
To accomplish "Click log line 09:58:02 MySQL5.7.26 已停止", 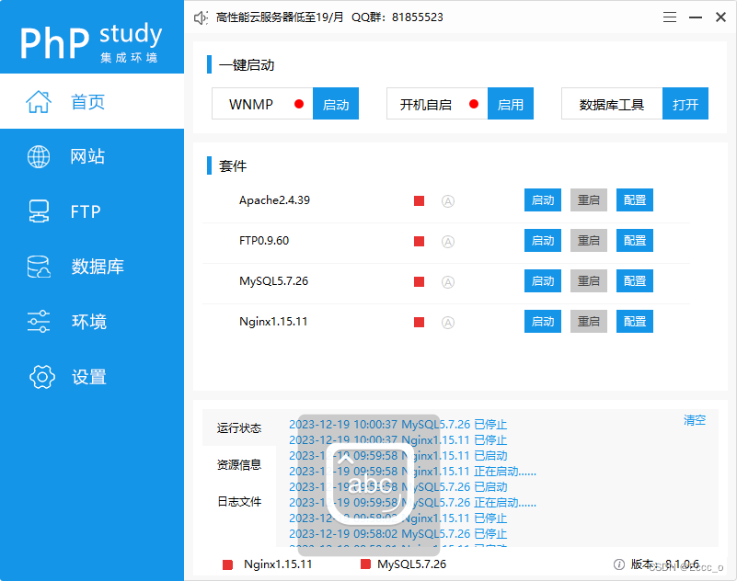I will 398,534.
